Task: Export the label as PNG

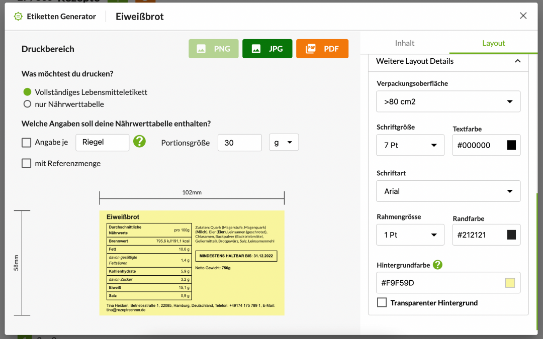Action: 213,49
